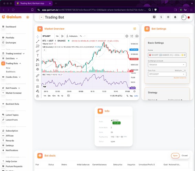
Task: Toggle log scale on the chart
Action: pyautogui.click(x=131, y=96)
